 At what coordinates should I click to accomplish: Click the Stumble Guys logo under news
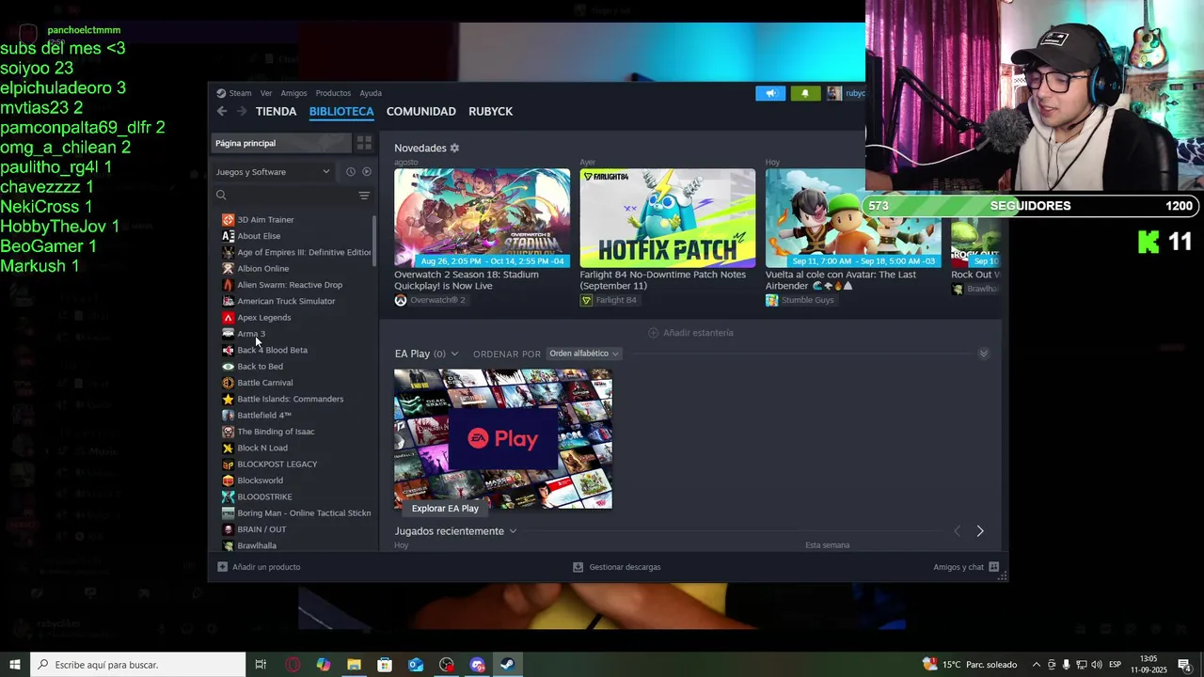(771, 300)
